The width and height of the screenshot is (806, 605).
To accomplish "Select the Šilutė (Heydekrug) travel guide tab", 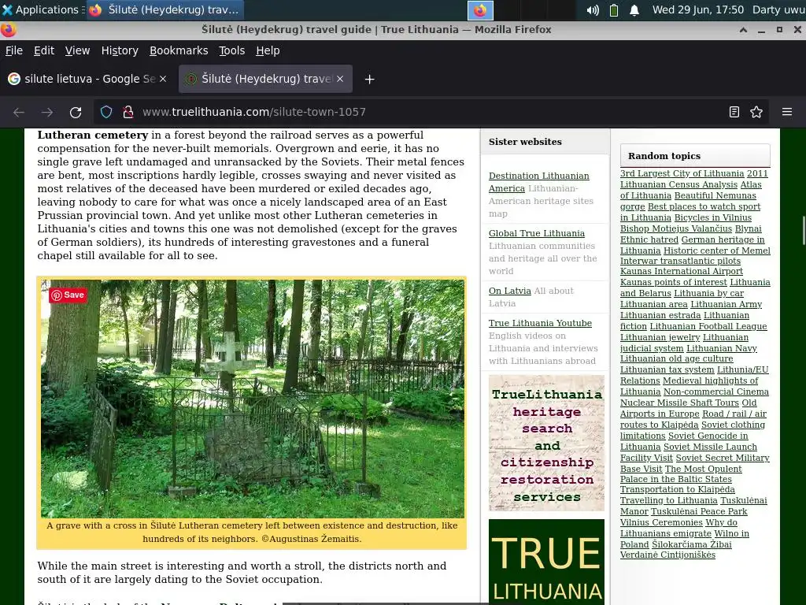I will [x=265, y=79].
